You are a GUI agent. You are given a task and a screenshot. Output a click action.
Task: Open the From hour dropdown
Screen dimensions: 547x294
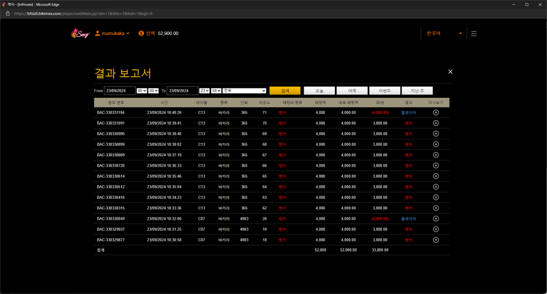[x=142, y=91]
